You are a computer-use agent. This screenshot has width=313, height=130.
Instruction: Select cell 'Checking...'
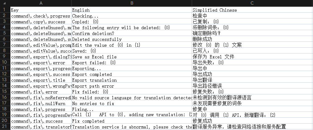(x=132, y=16)
